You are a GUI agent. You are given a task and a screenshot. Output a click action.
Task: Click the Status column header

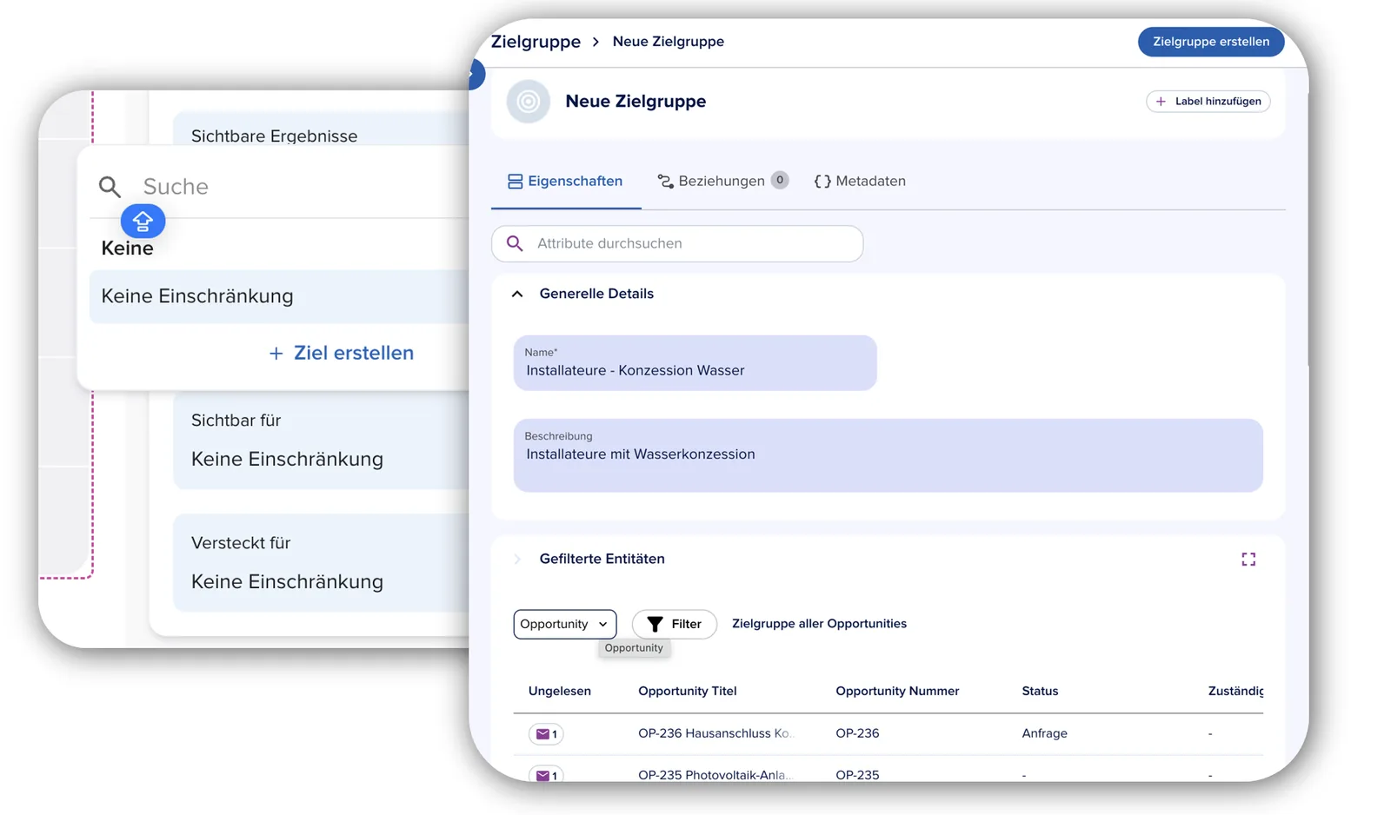pos(1040,692)
